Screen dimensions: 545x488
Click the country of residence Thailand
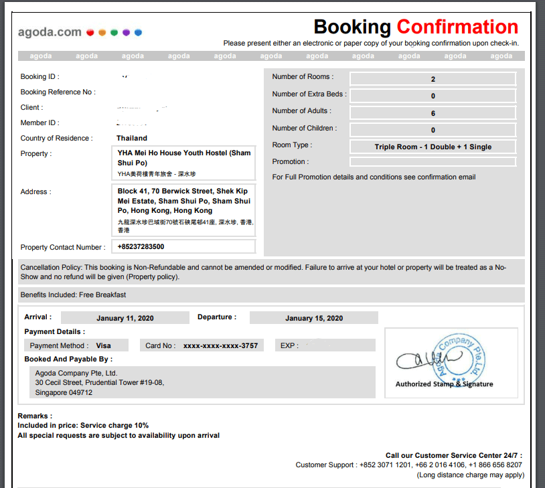(x=132, y=138)
